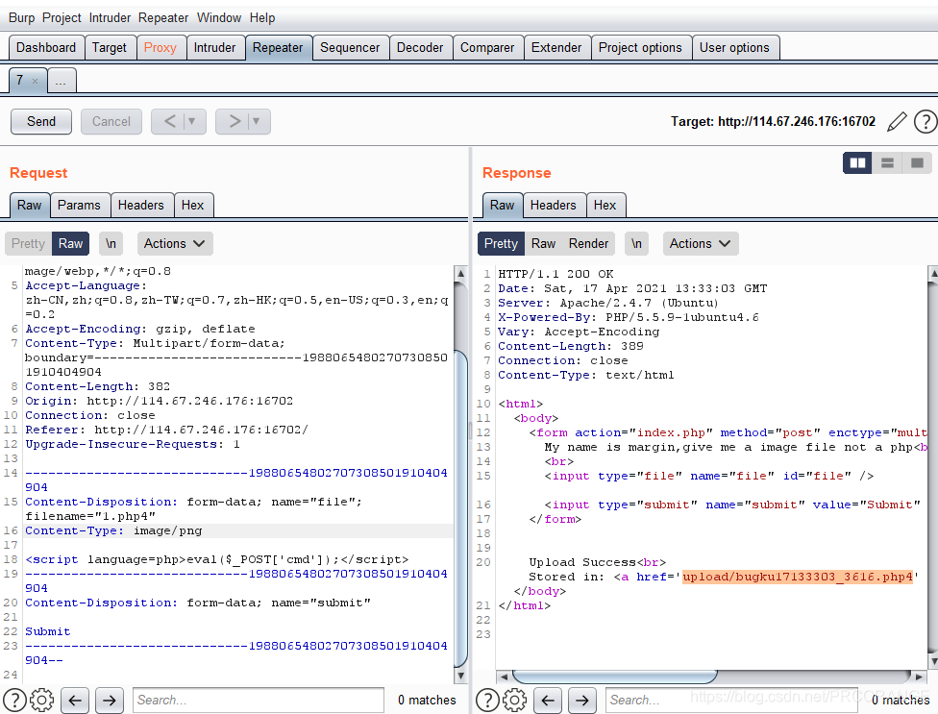
Task: Open request Hex tab
Action: [192, 205]
